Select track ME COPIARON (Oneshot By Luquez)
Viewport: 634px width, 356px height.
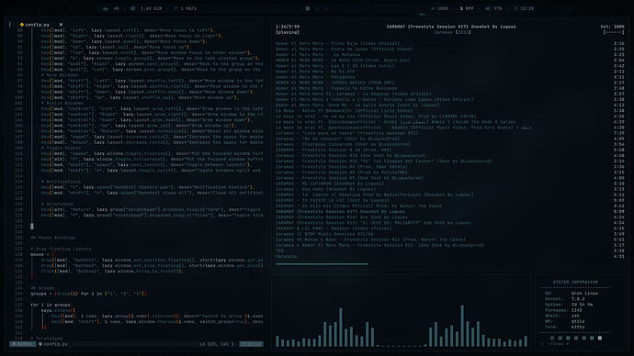point(330,184)
